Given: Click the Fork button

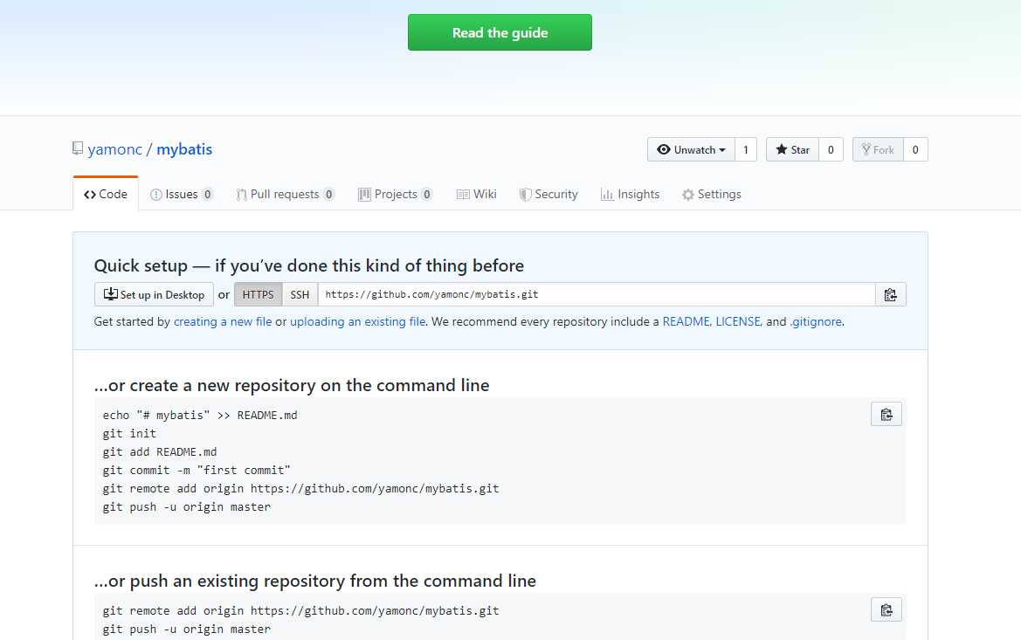Looking at the screenshot, I should click(877, 150).
